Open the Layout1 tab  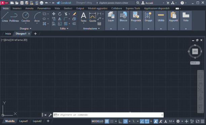24,121
